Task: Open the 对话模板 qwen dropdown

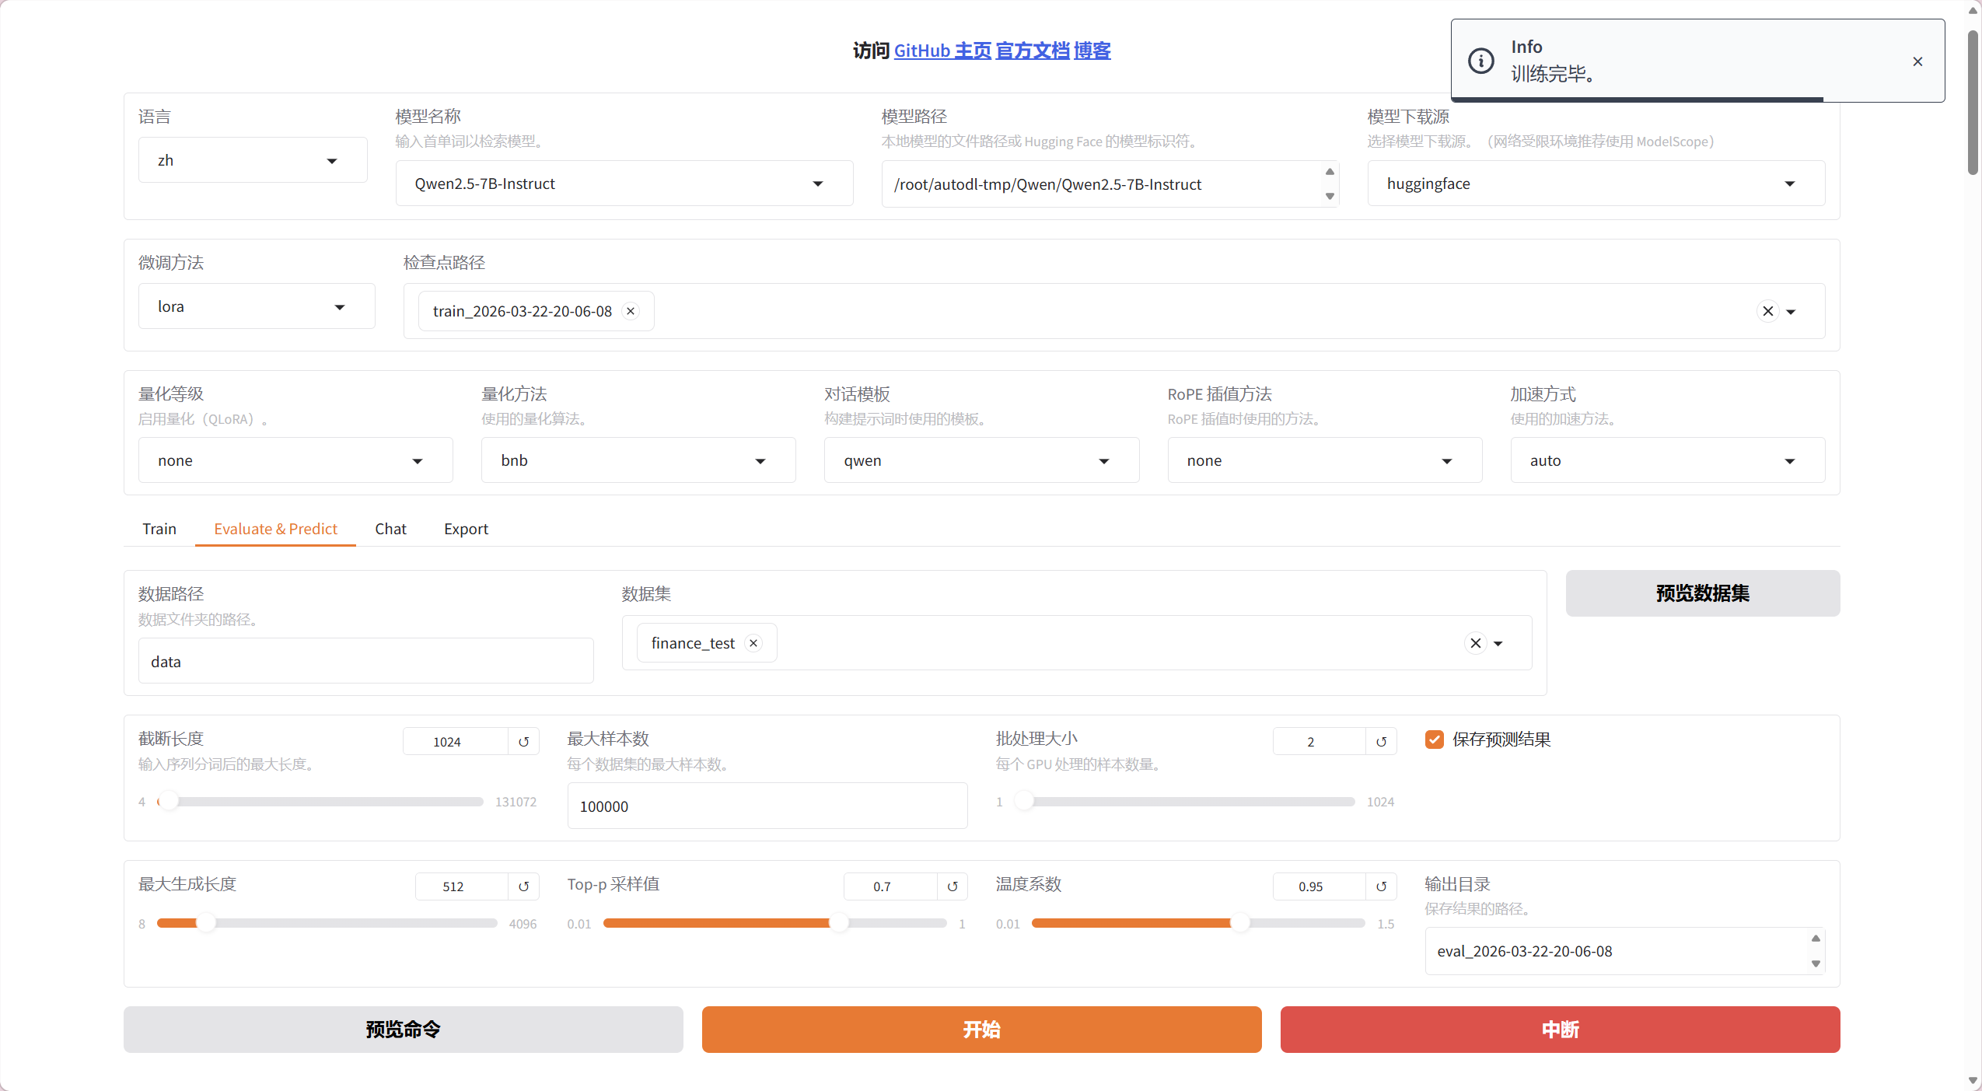Action: pos(981,460)
